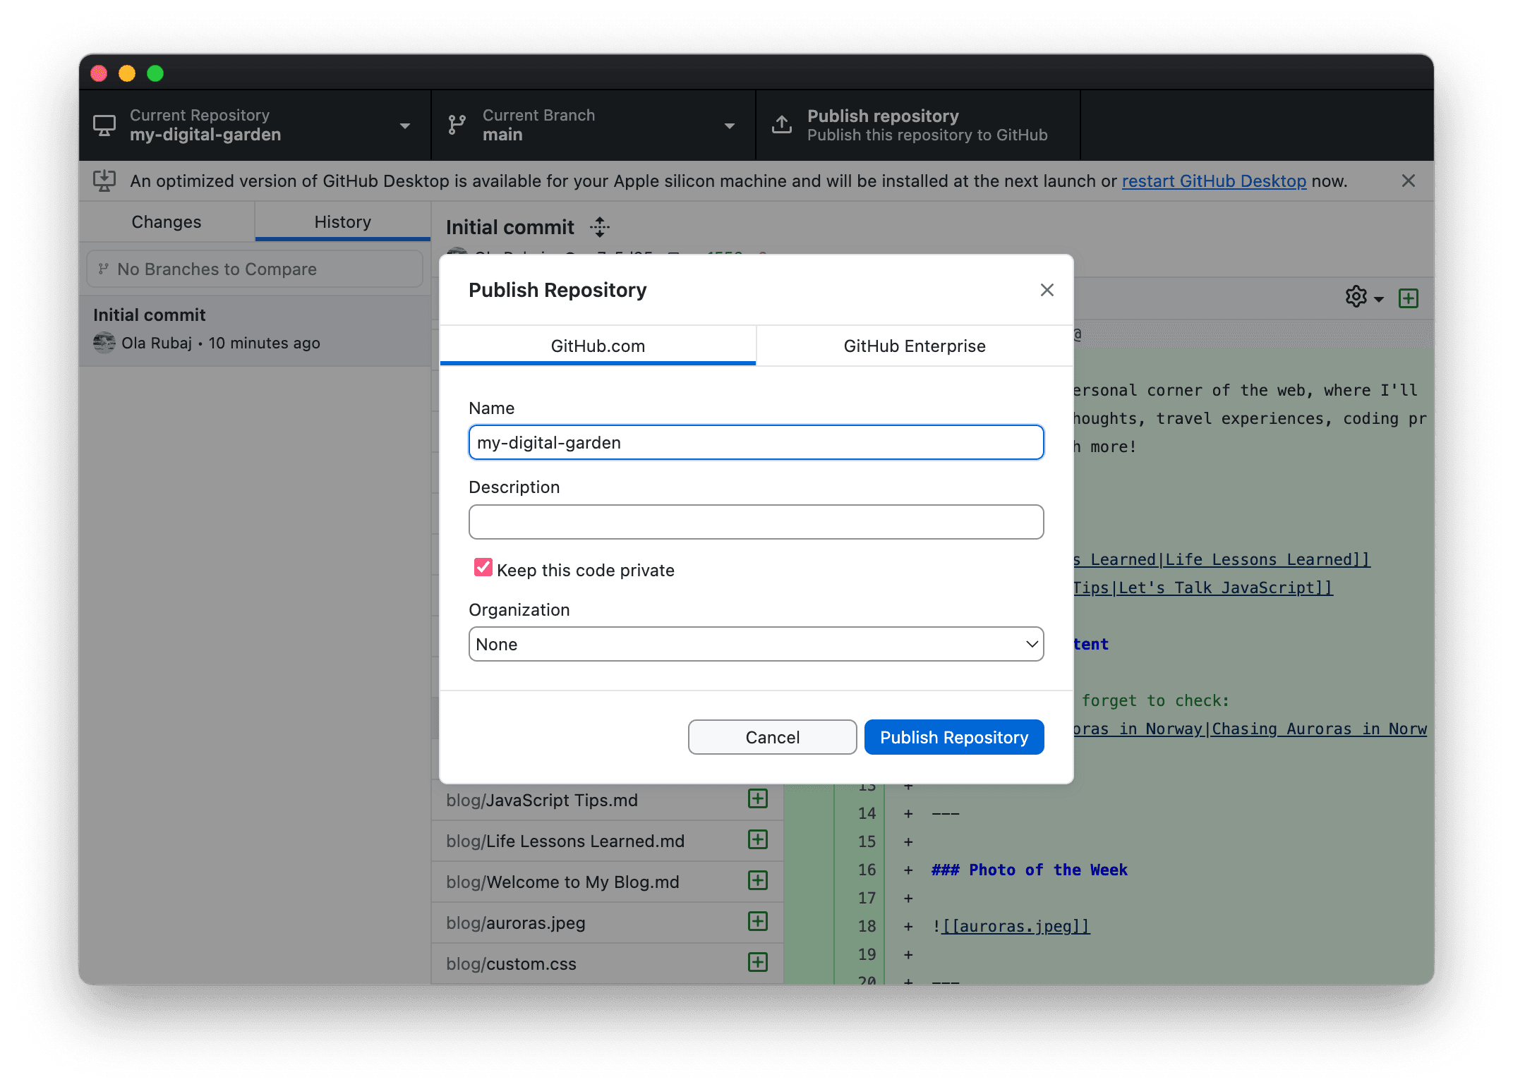Close the Publish Repository dialog
Screen dimensions: 1513x1089
[x=1047, y=290]
